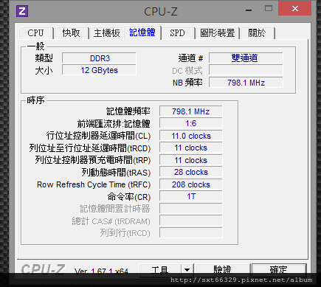The image size is (321, 287).
Task: Click the CPU-Z purple Z title icon
Action: click(22, 11)
